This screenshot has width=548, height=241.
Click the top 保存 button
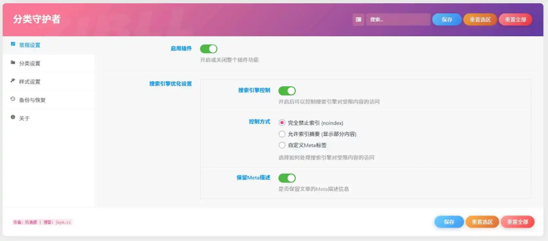click(447, 20)
